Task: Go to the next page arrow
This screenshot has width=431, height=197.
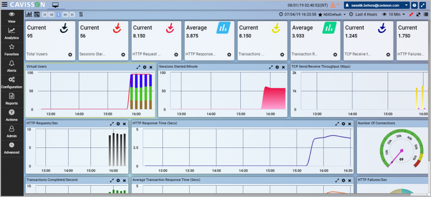Action: point(65,14)
